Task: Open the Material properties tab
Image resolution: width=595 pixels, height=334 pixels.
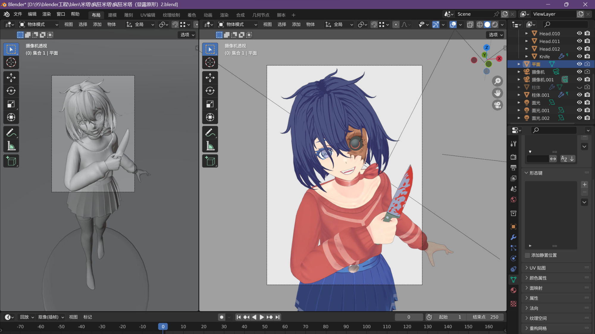Action: 513,290
